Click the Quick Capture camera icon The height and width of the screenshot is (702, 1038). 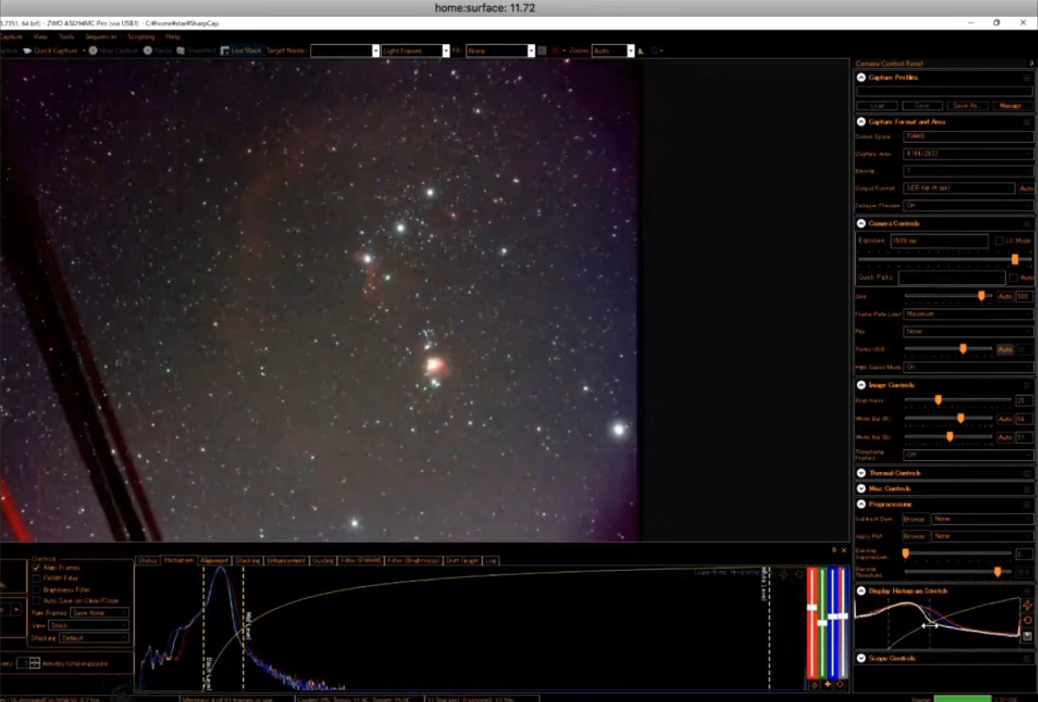pos(28,51)
